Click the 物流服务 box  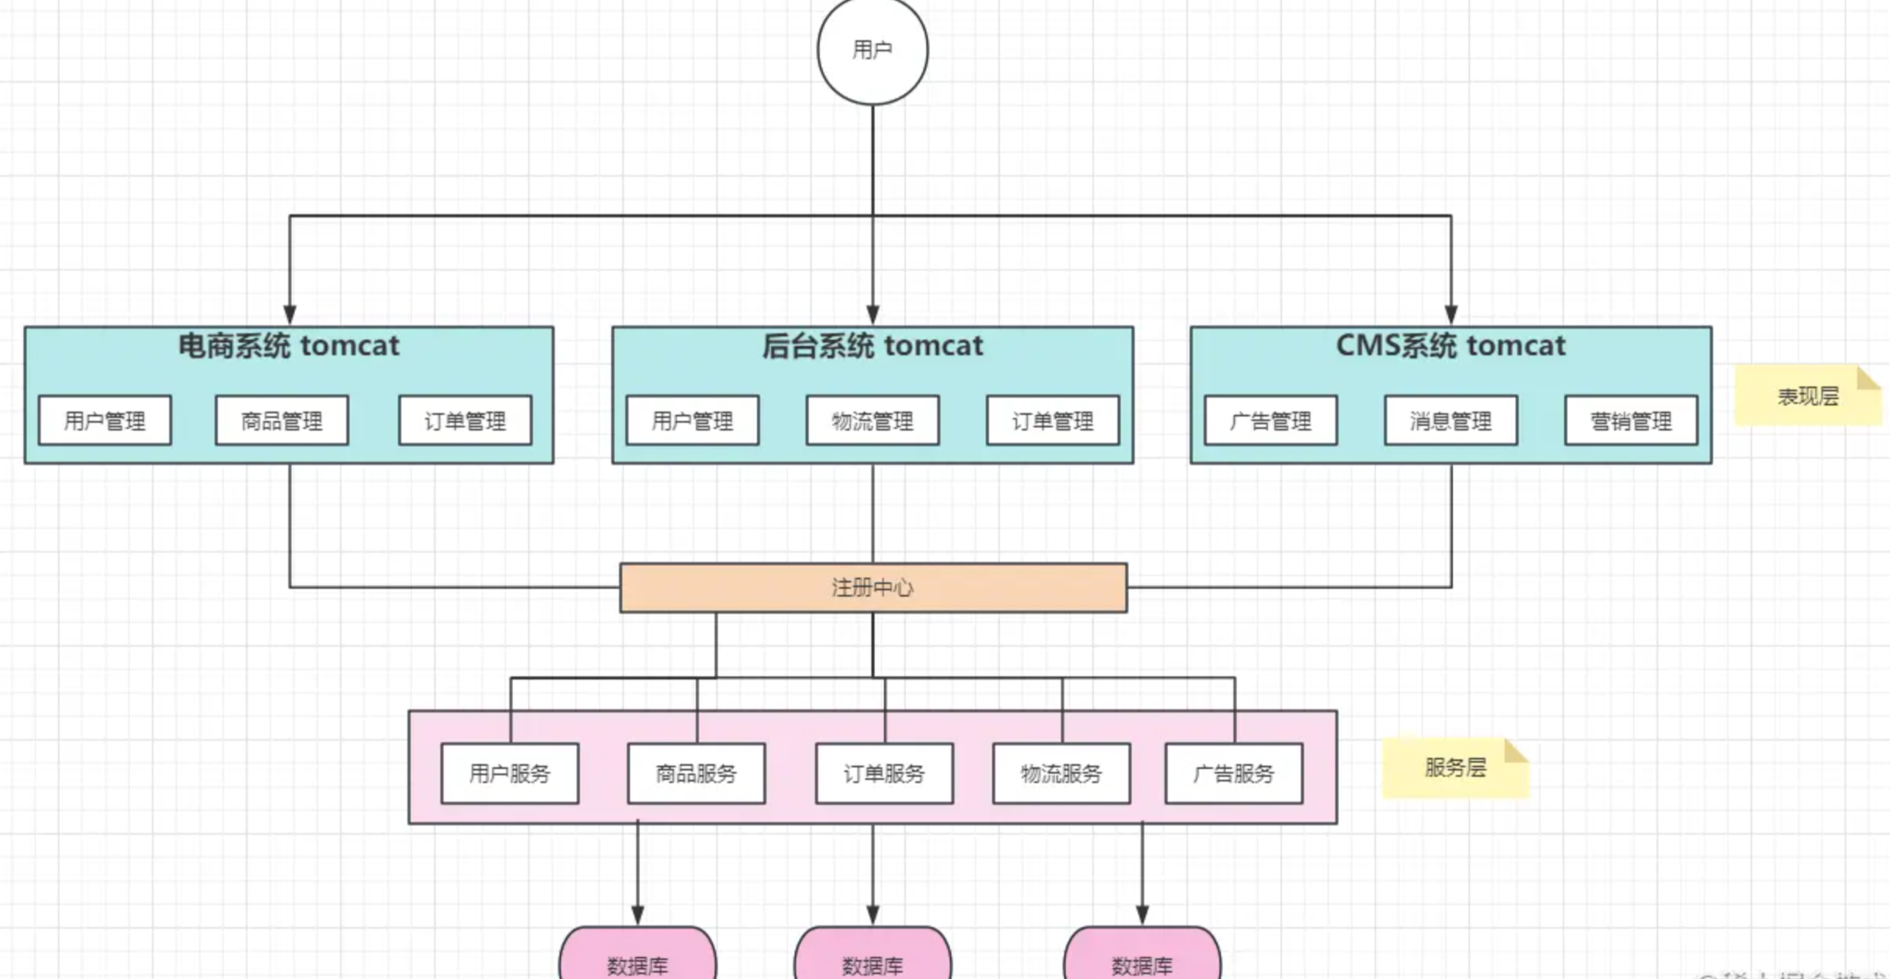(x=1062, y=773)
